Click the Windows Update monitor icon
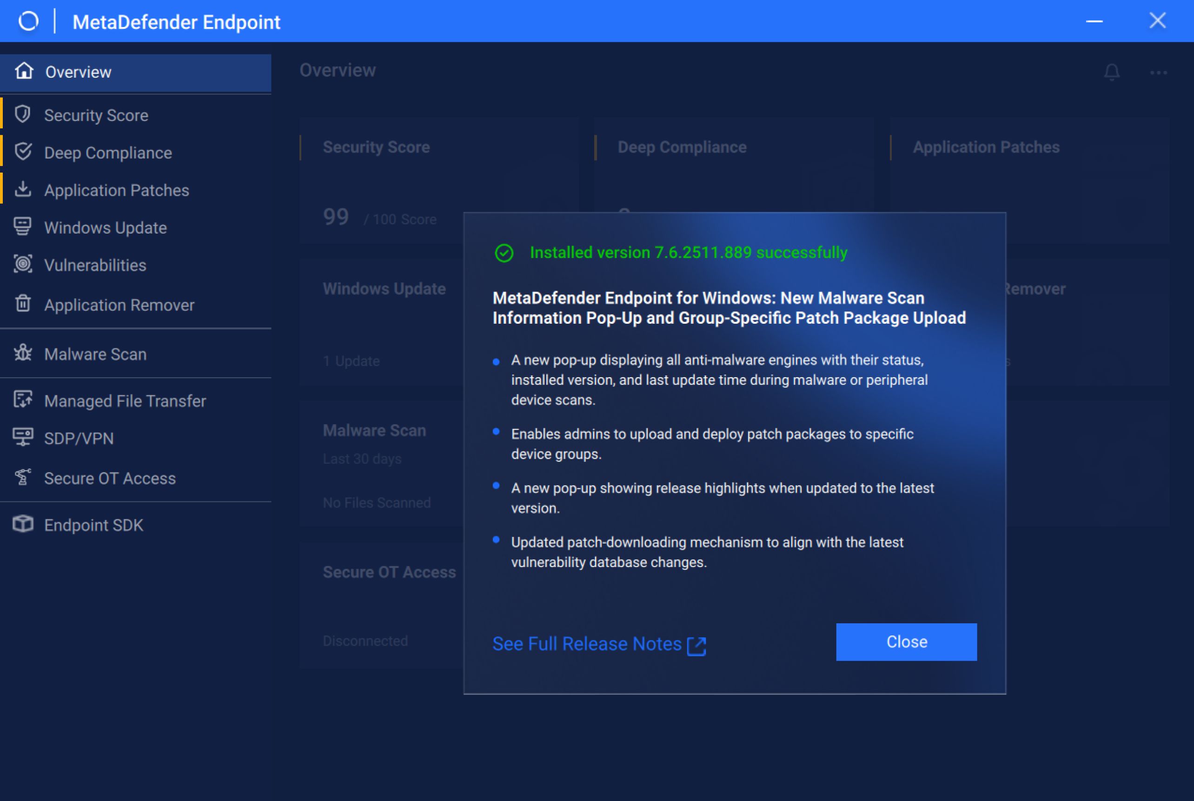The width and height of the screenshot is (1194, 801). [x=22, y=227]
